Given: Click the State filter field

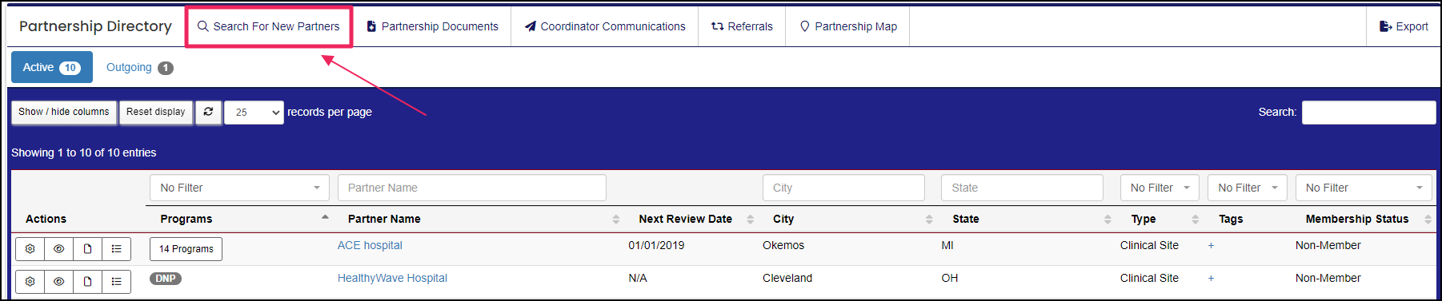Looking at the screenshot, I should pyautogui.click(x=1022, y=188).
